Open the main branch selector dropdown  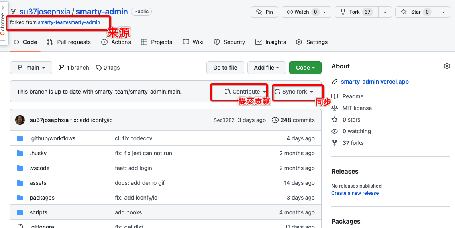coord(31,68)
